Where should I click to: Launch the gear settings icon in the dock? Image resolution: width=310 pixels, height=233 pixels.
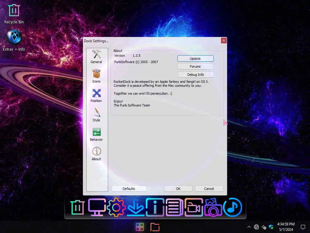(116, 208)
